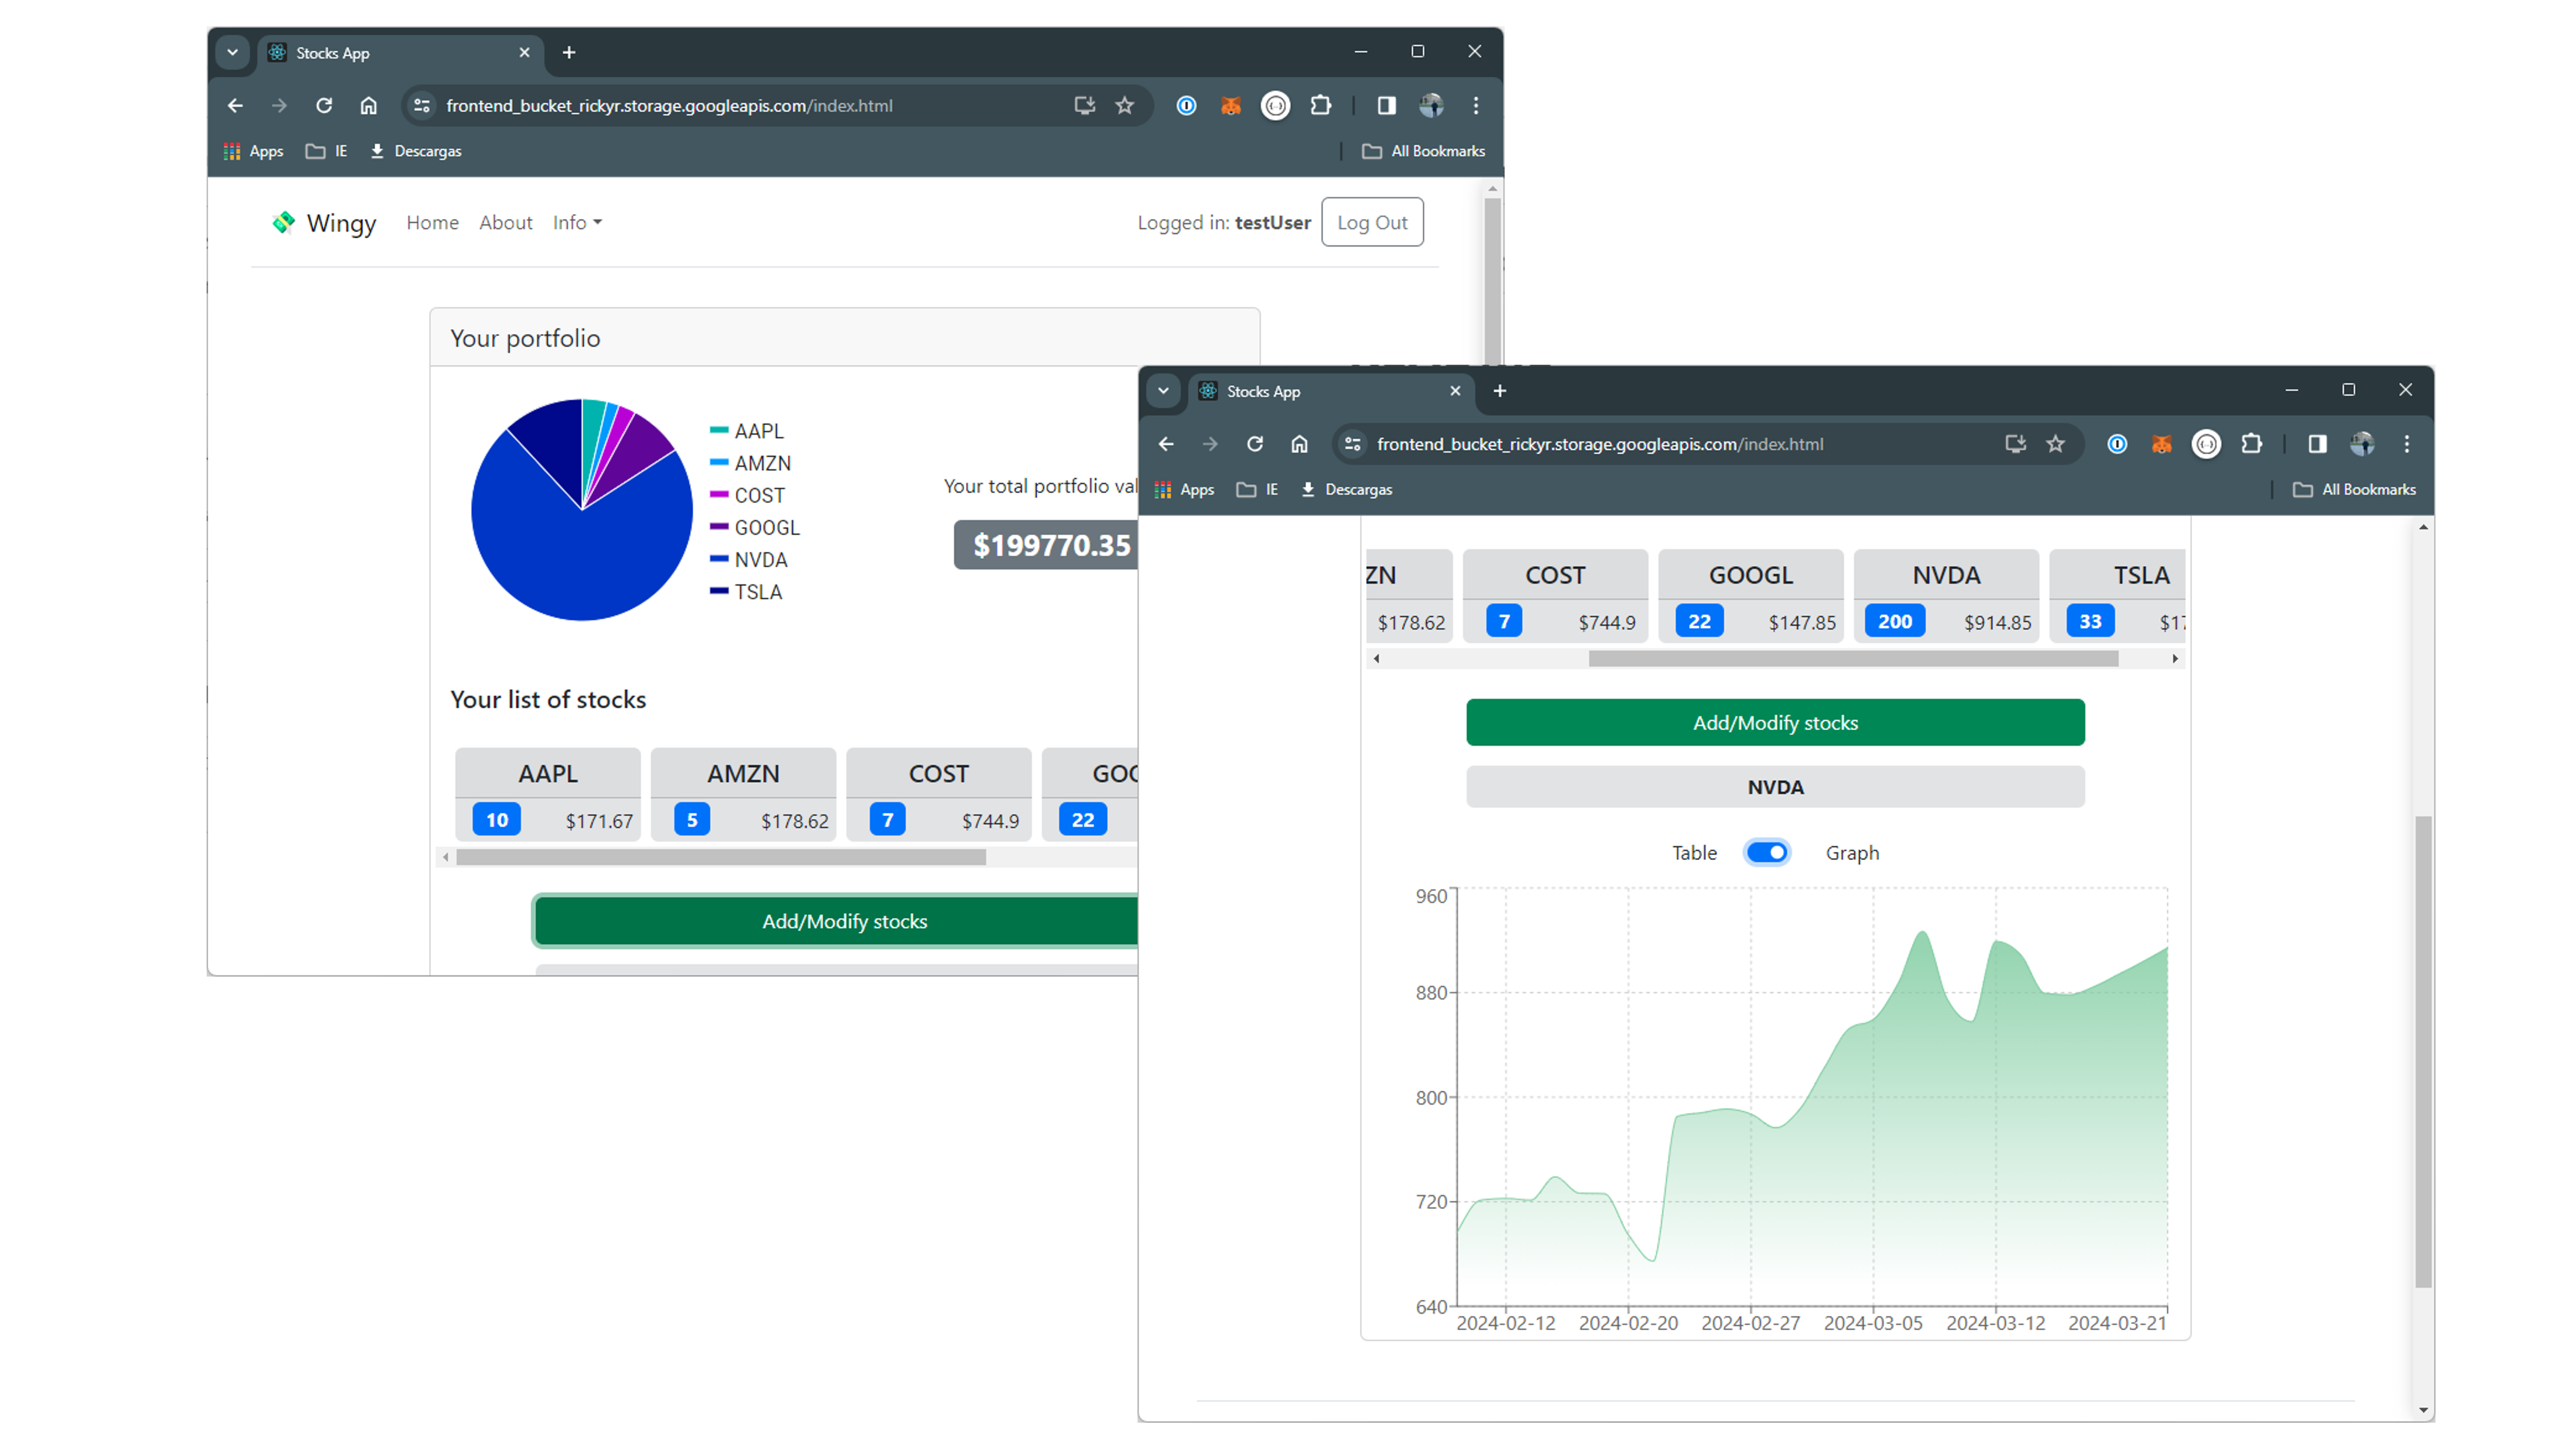This screenshot has width=2576, height=1449.
Task: Click the home icon in the front browser window
Action: coord(1300,444)
